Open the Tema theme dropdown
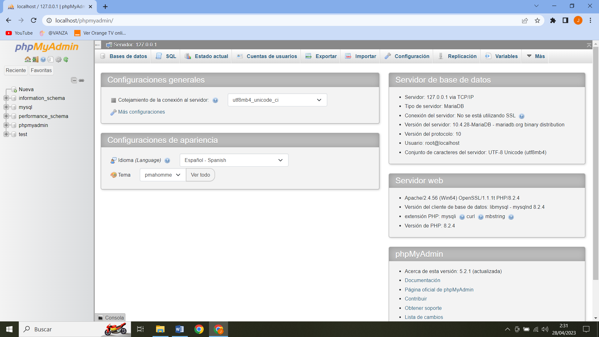This screenshot has width=599, height=337. (162, 175)
